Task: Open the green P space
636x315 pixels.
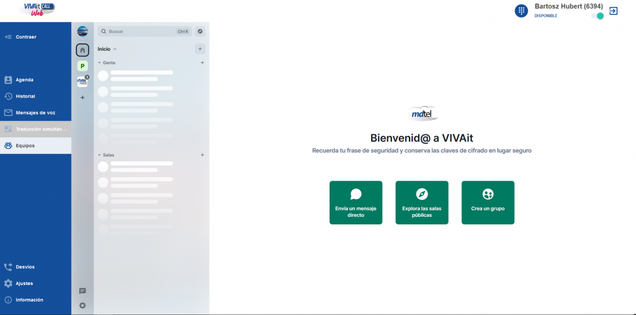Action: click(x=82, y=66)
